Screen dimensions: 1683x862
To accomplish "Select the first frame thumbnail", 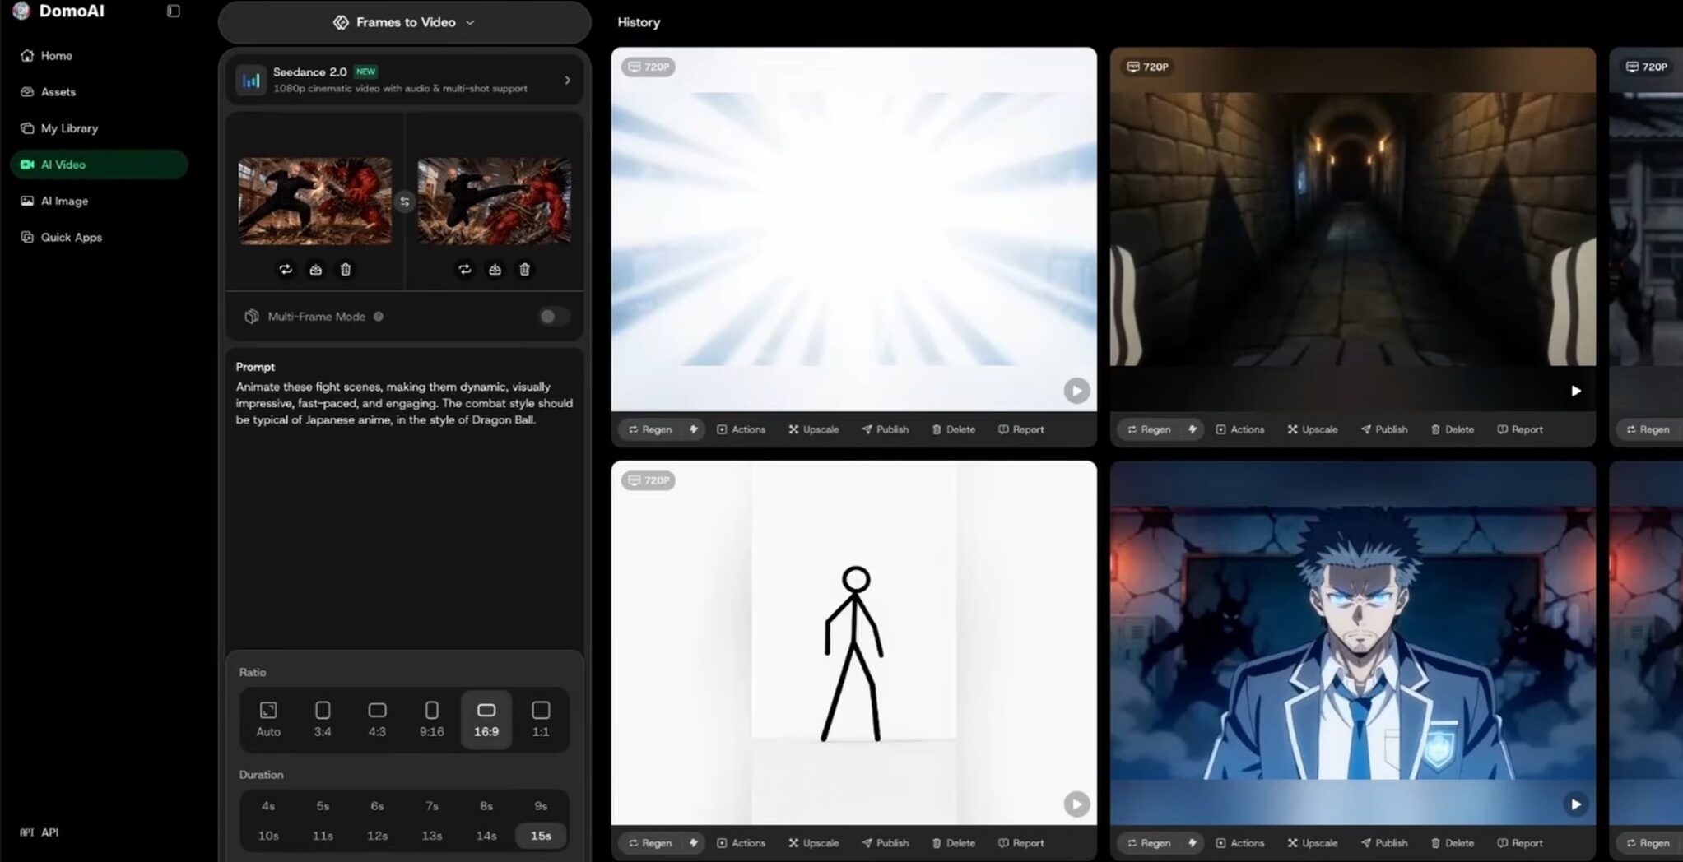I will [315, 201].
